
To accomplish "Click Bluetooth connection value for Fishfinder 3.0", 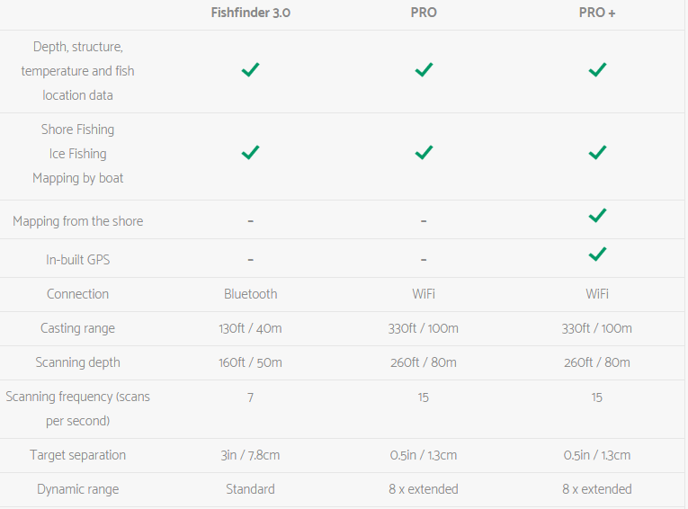I will click(251, 294).
